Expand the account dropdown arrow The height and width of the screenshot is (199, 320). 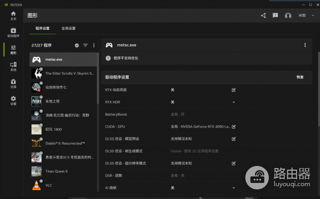[x=313, y=15]
